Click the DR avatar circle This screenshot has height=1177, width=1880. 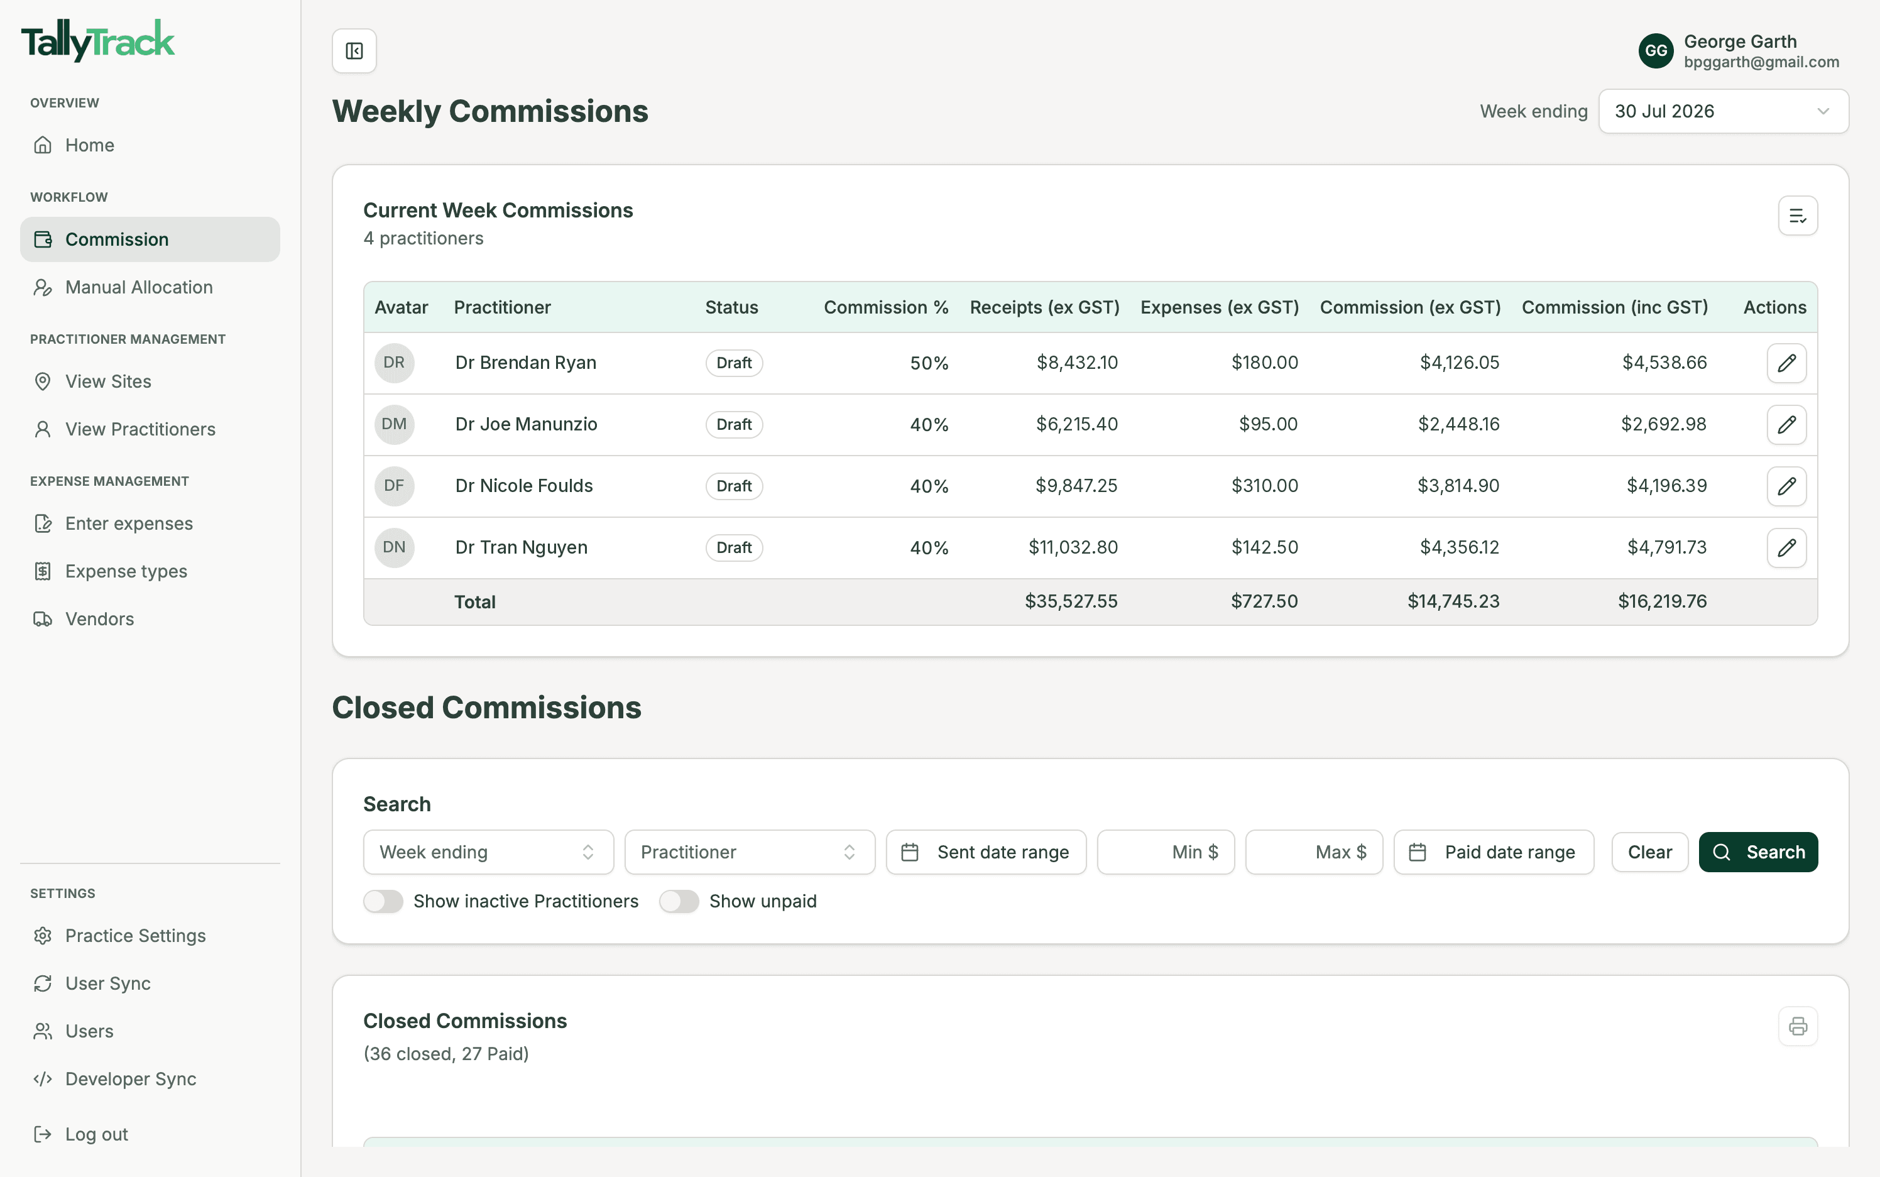[x=395, y=363]
